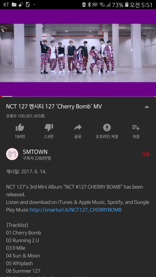Tap the thumbs-down dislike icon
This screenshot has height=277, width=156.
(49, 128)
